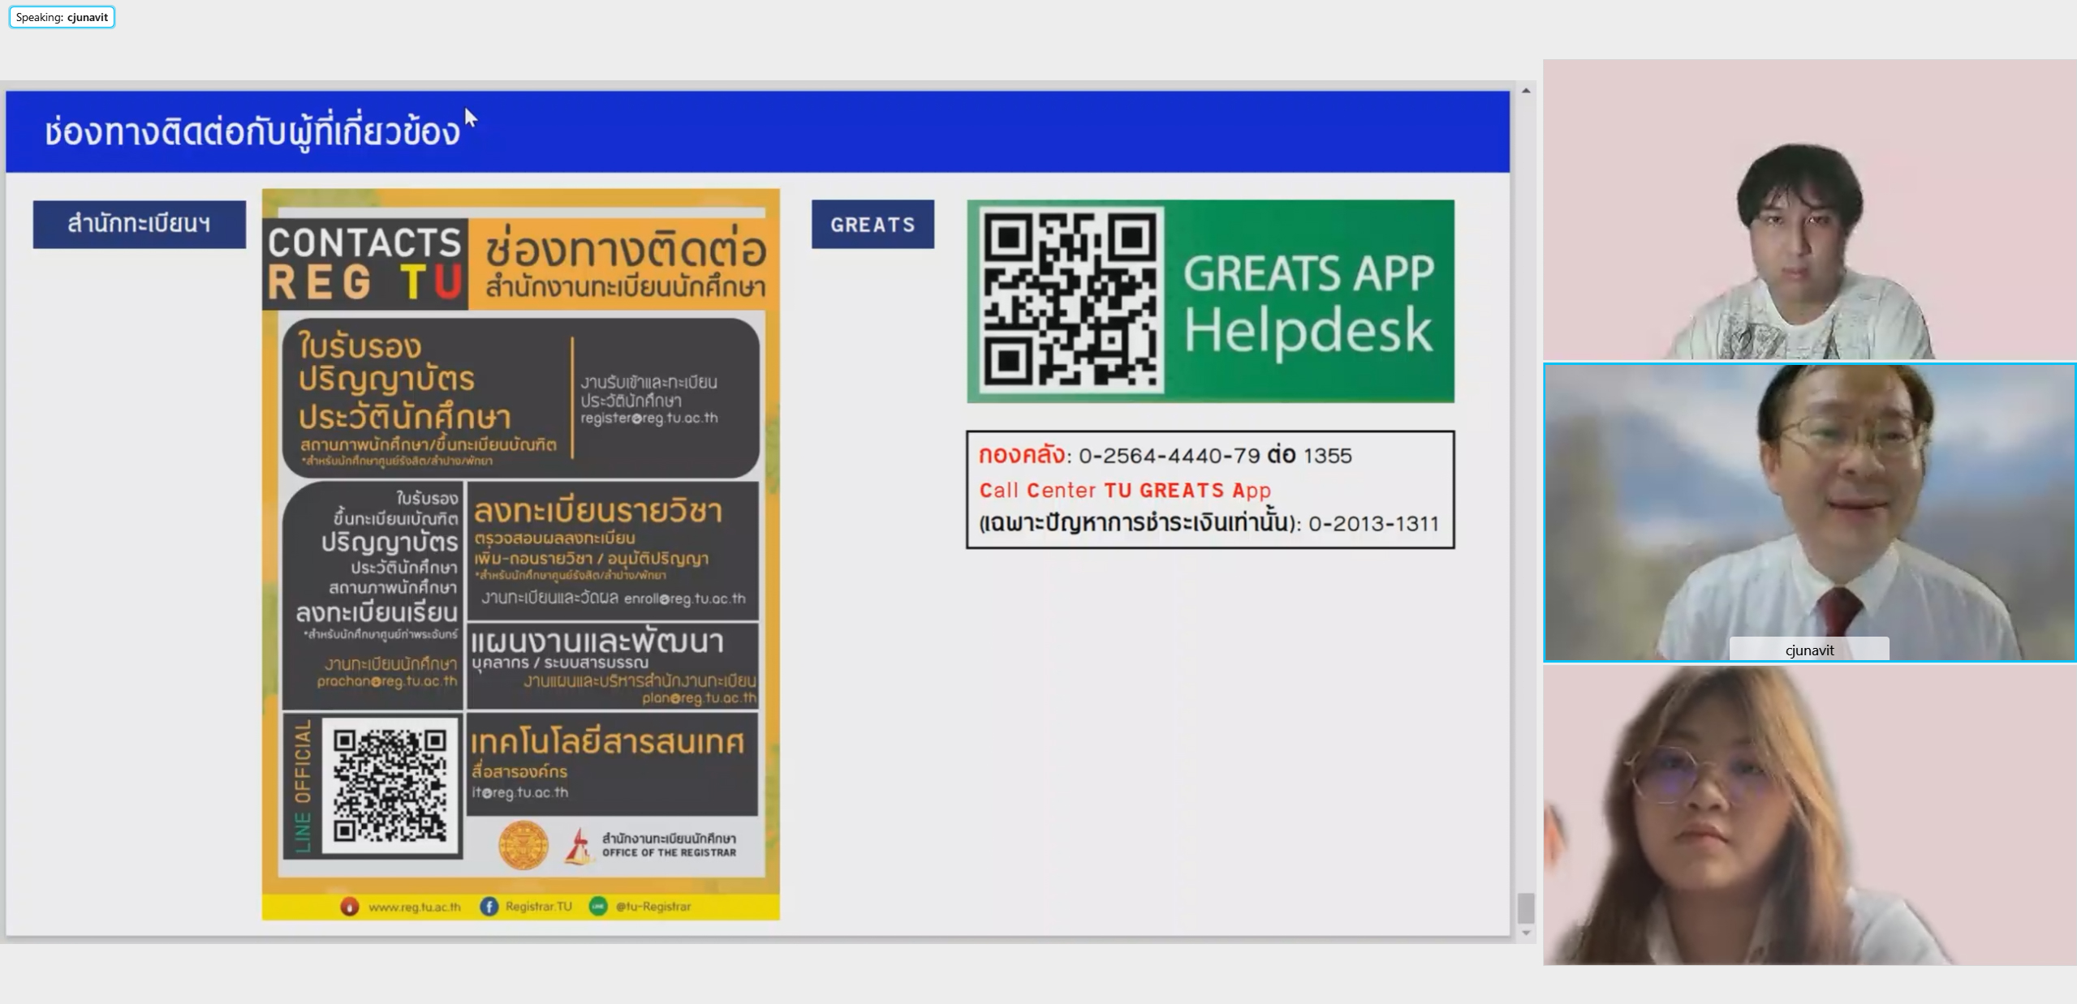Click the สำนักทะเบียนฯ label box
The height and width of the screenshot is (1004, 2077).
coord(139,224)
